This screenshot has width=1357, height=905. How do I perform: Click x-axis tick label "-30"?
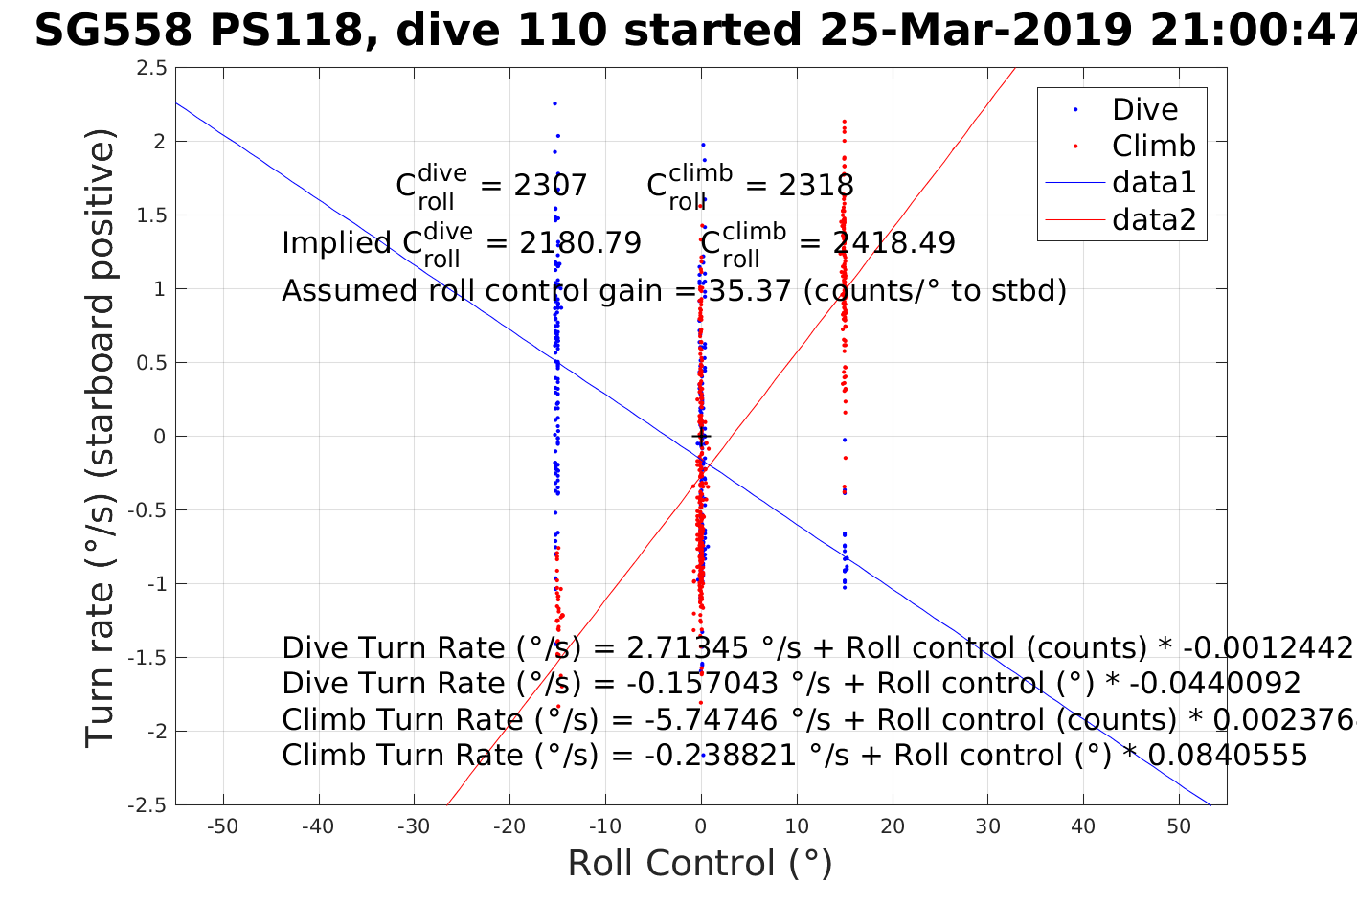tap(414, 826)
